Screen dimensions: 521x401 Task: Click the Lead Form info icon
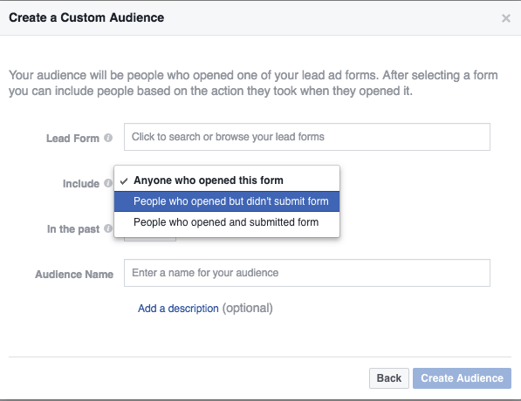[x=108, y=138]
